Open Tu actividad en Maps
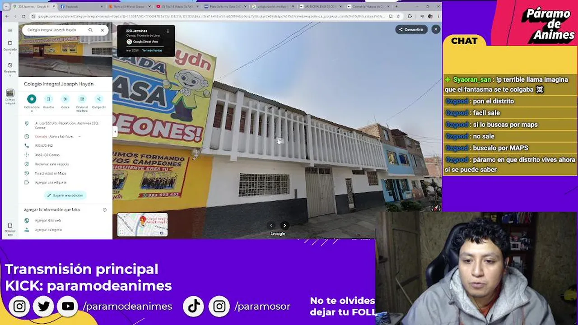Screen dimensions: 578x325 [x=51, y=173]
